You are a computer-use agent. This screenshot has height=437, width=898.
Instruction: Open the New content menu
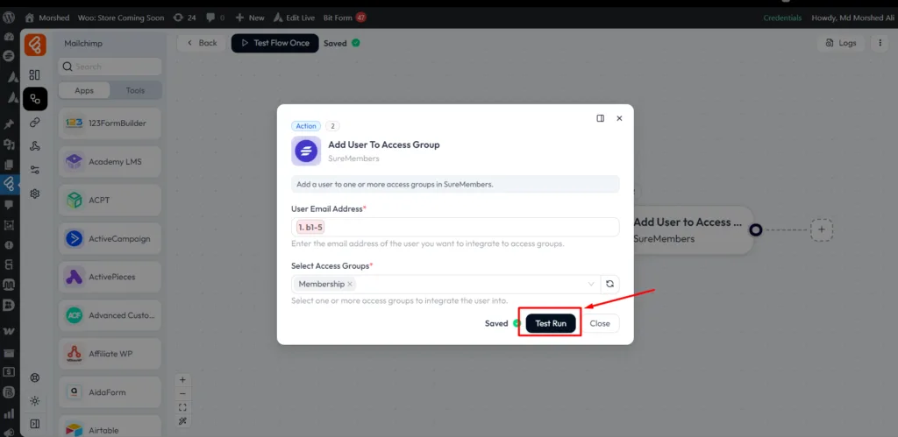click(x=250, y=18)
